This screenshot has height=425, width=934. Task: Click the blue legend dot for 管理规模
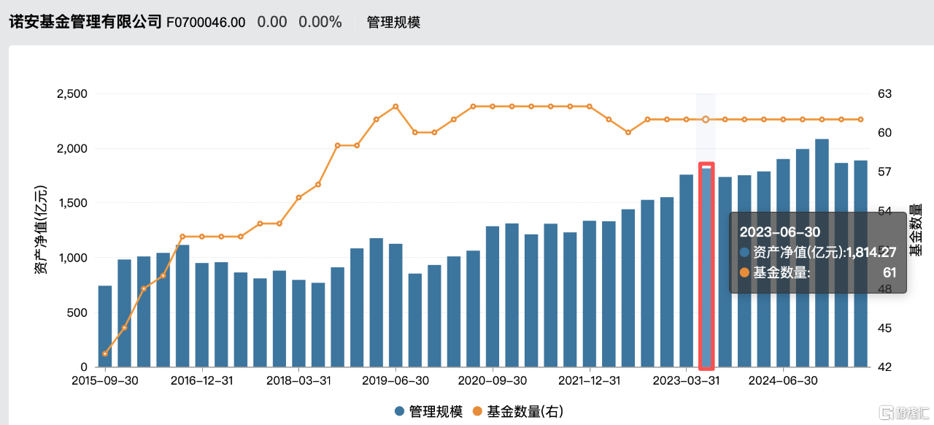399,412
